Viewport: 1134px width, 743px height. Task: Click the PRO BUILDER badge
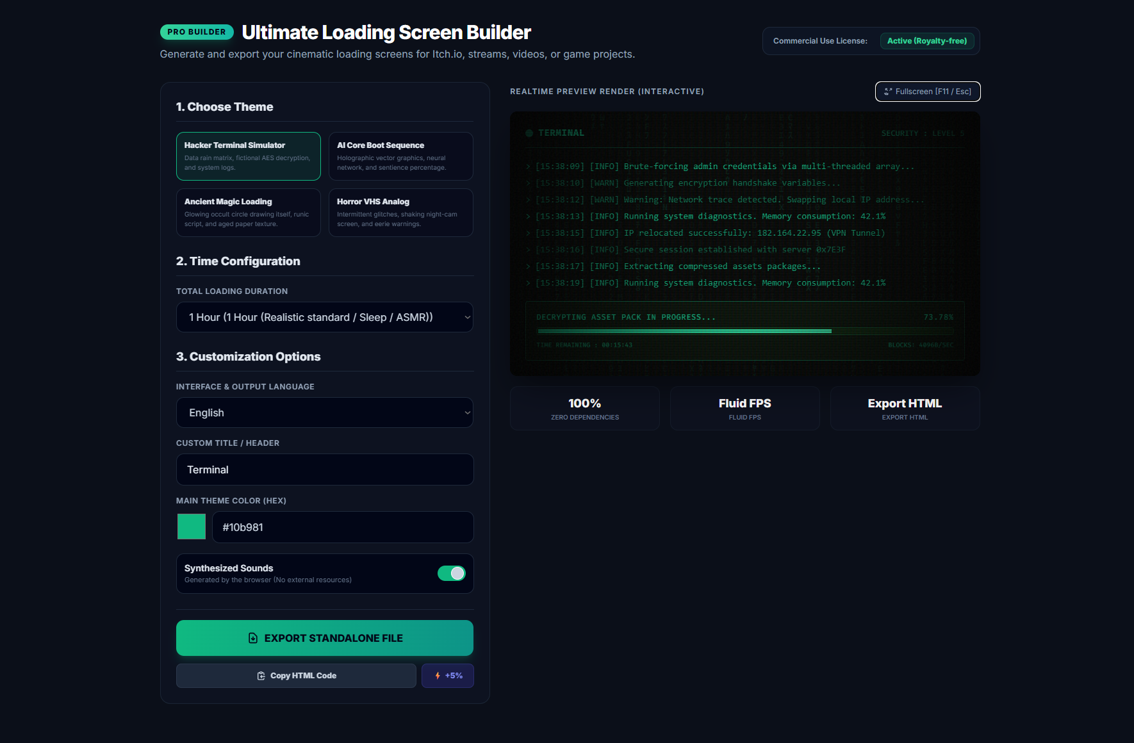click(197, 32)
